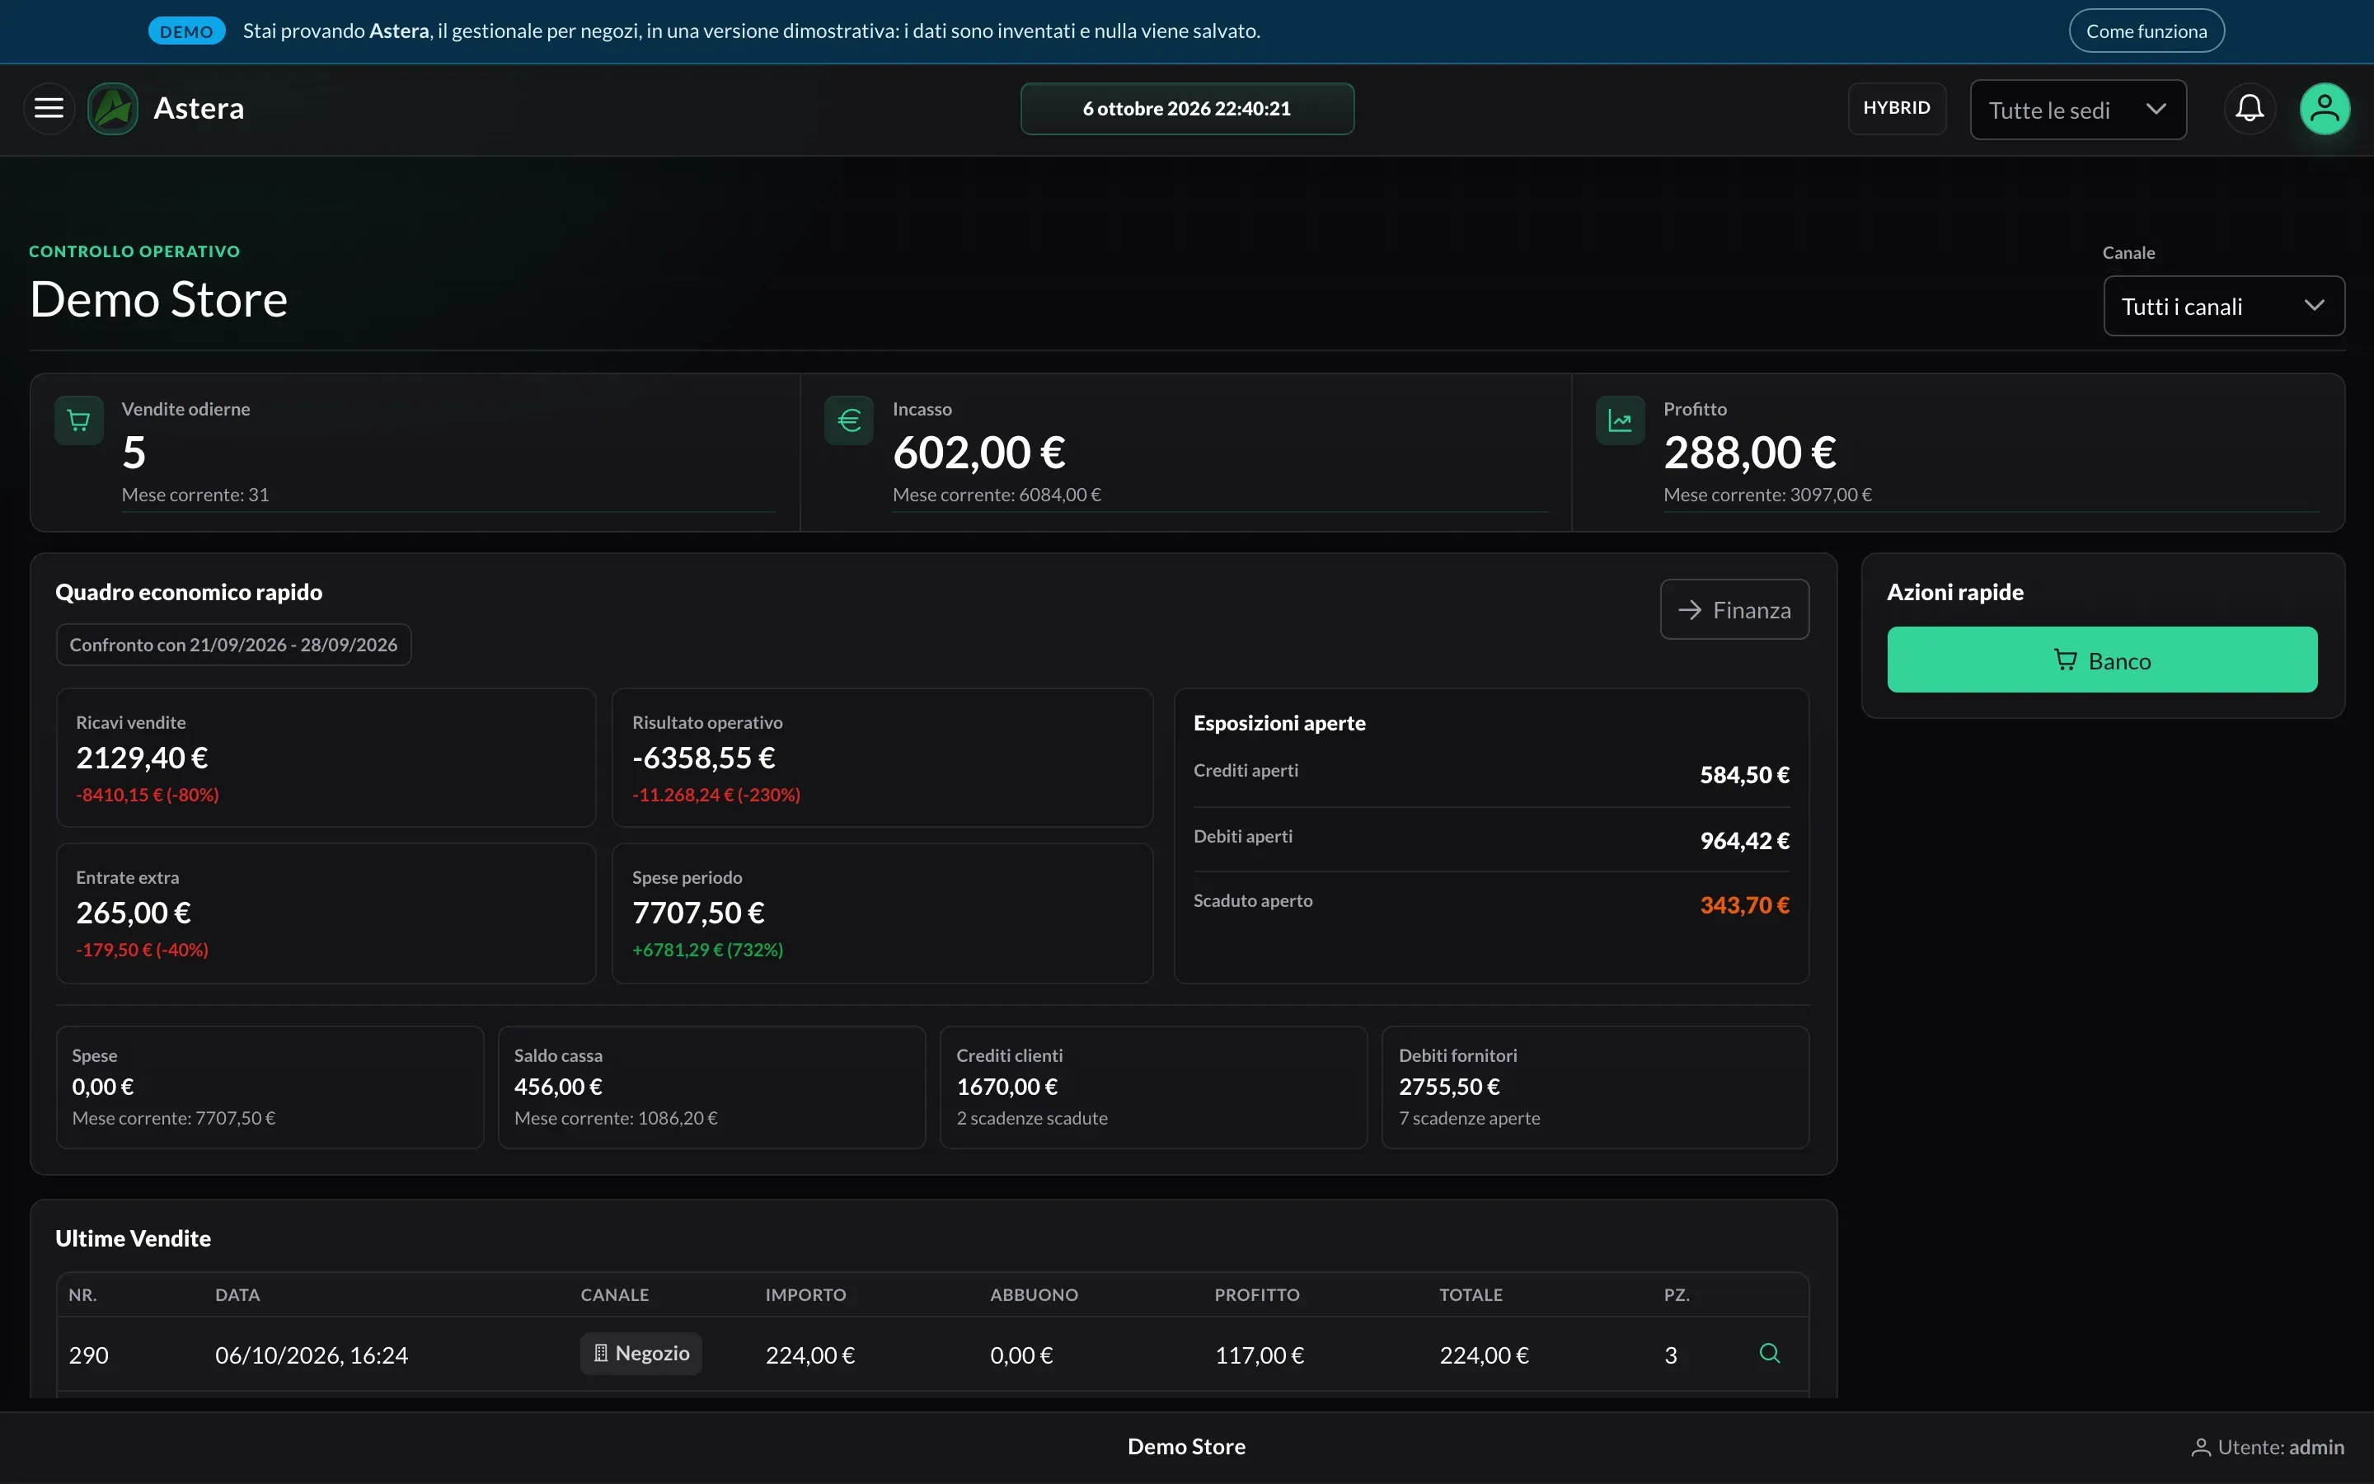Click the Crediti aperti value 584,50 €
Screen dimensions: 2374x1484
tap(1744, 775)
